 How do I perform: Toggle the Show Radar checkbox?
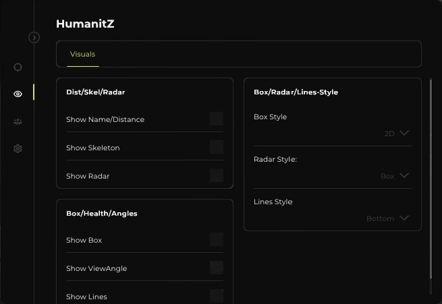tap(217, 175)
